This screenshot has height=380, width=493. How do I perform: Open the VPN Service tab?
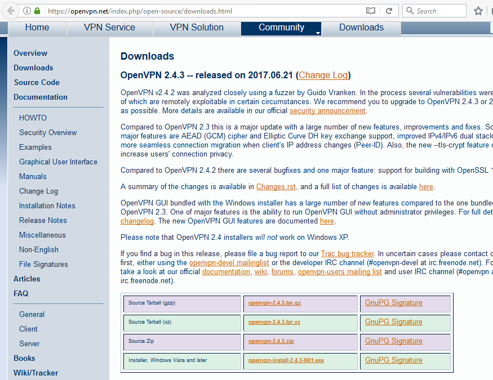109,28
